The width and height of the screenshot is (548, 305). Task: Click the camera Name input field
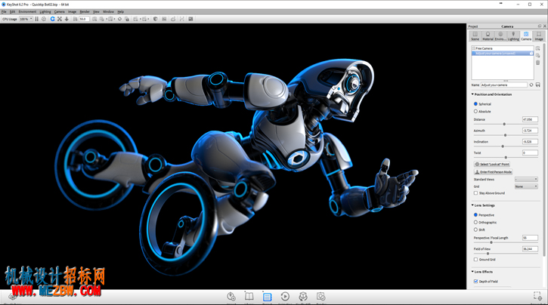(503, 85)
